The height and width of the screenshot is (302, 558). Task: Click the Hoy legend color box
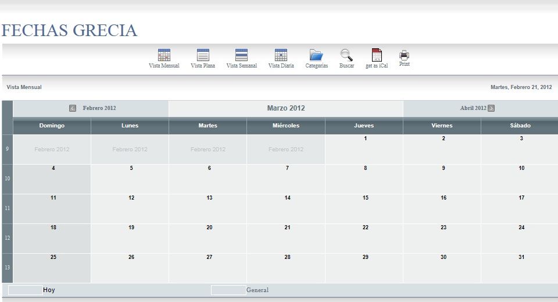(x=26, y=290)
